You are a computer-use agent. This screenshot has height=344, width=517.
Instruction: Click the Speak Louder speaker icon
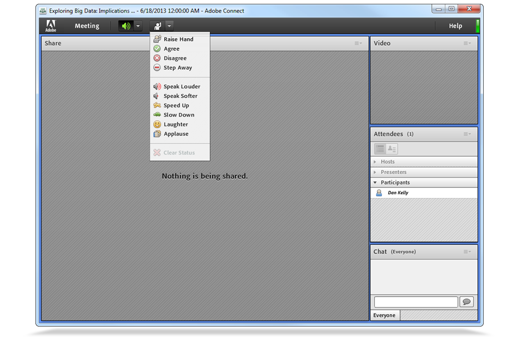[x=157, y=87]
